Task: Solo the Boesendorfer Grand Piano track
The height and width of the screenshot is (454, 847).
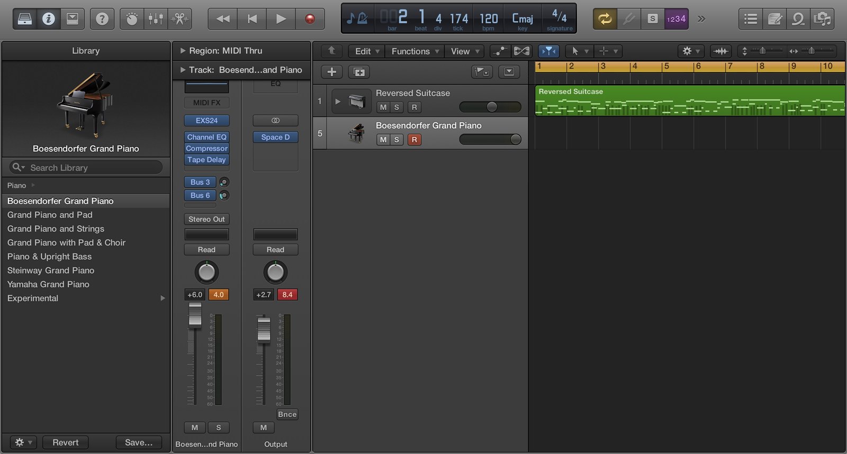Action: [x=397, y=140]
